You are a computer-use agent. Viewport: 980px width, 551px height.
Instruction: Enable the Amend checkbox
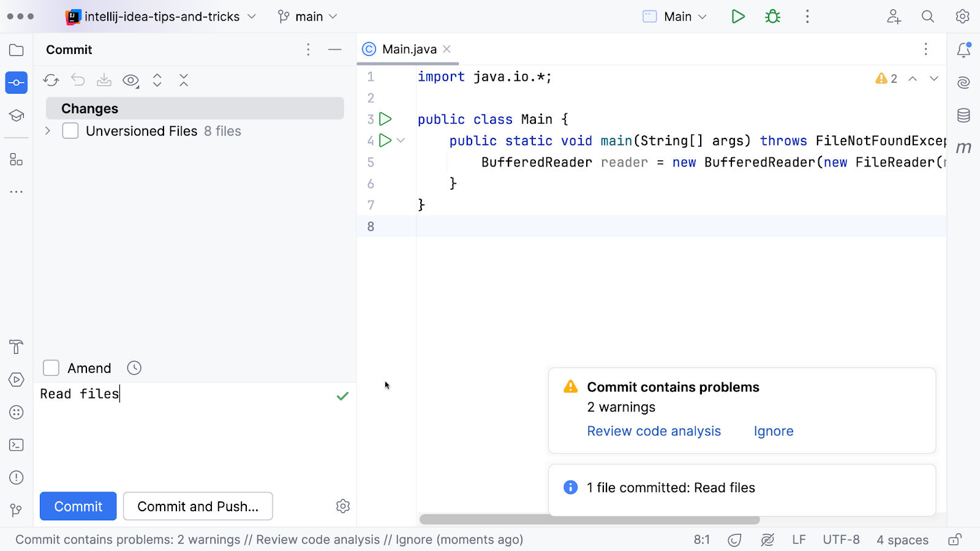[51, 368]
